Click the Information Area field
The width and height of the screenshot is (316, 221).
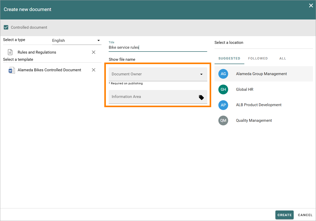point(158,97)
